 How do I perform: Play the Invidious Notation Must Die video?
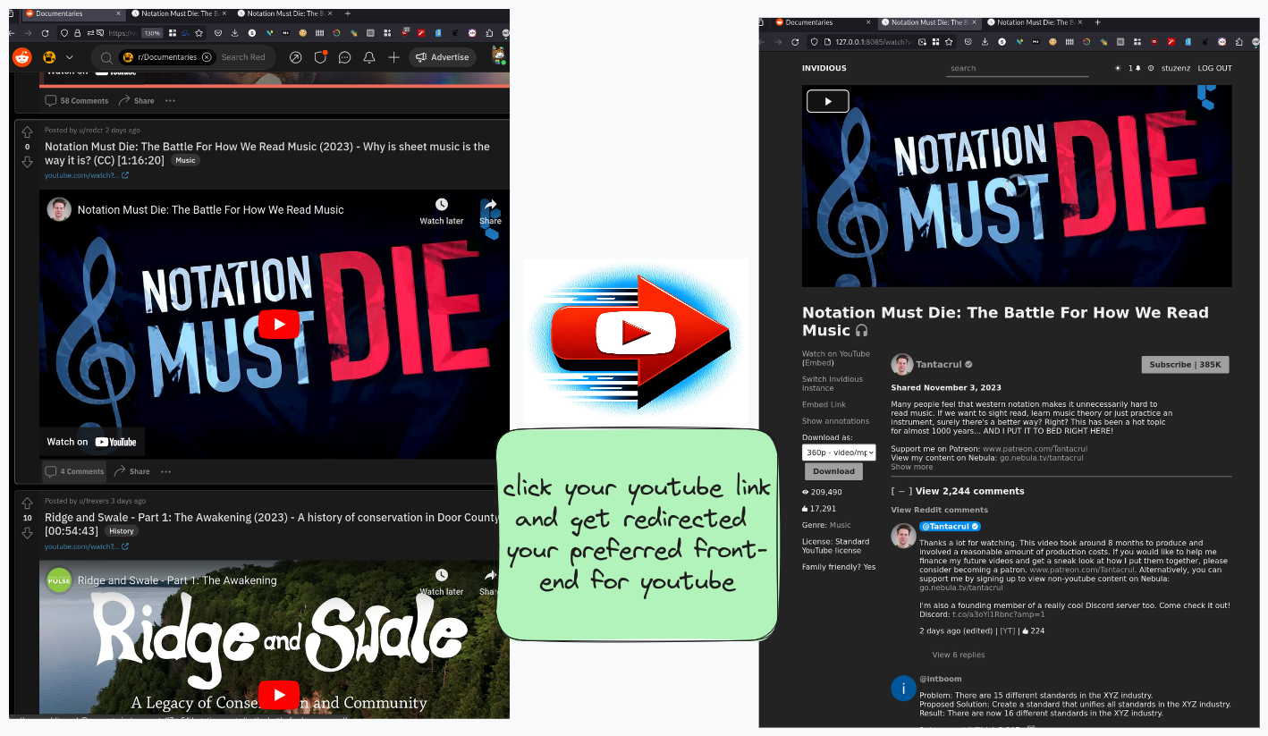827,101
